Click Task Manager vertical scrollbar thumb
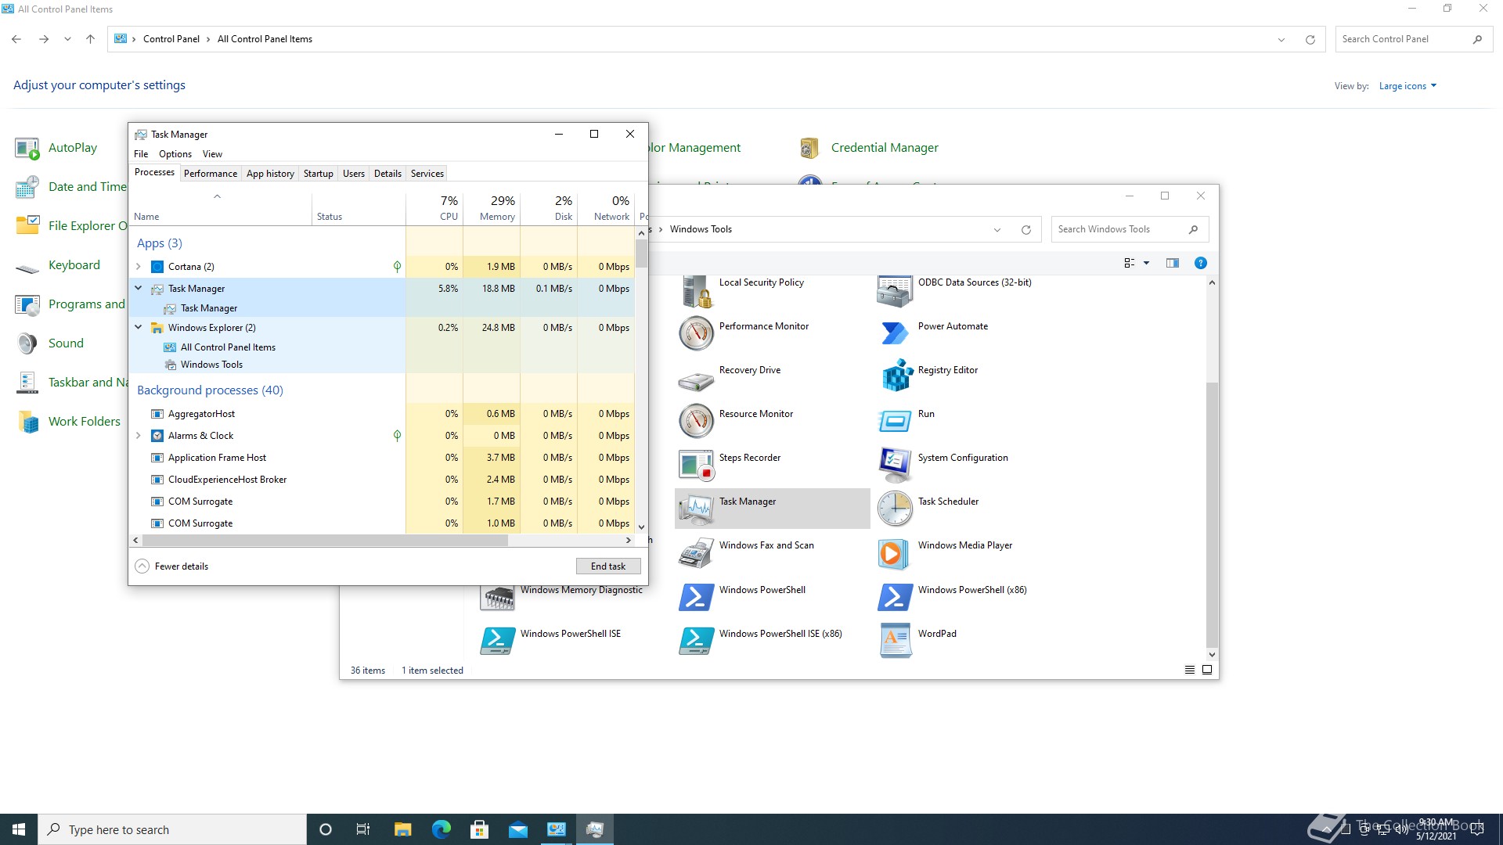 click(641, 253)
